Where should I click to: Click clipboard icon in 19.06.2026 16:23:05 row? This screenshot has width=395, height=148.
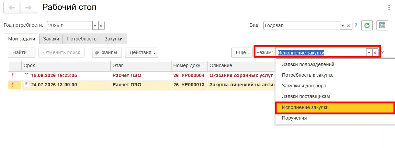[x=26, y=75]
